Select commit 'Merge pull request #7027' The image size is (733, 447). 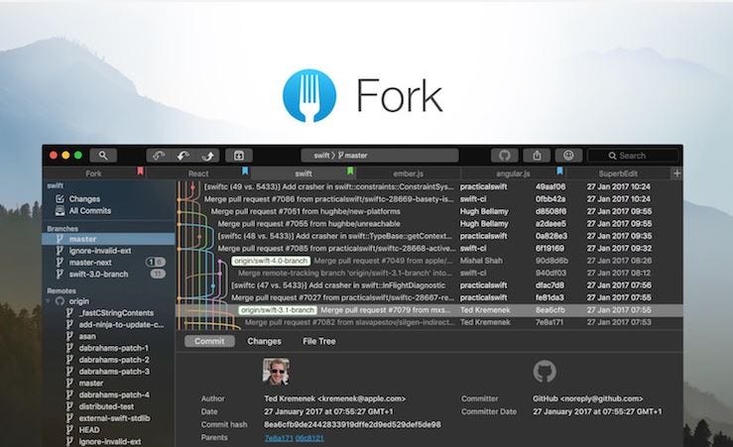[x=429, y=297]
